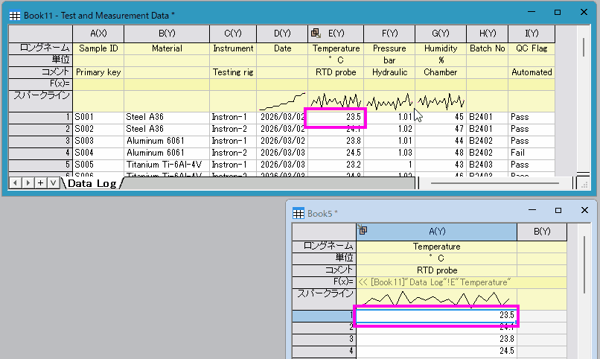Image resolution: width=600 pixels, height=359 pixels.
Task: Click the Instrument long name cell
Action: coord(233,48)
